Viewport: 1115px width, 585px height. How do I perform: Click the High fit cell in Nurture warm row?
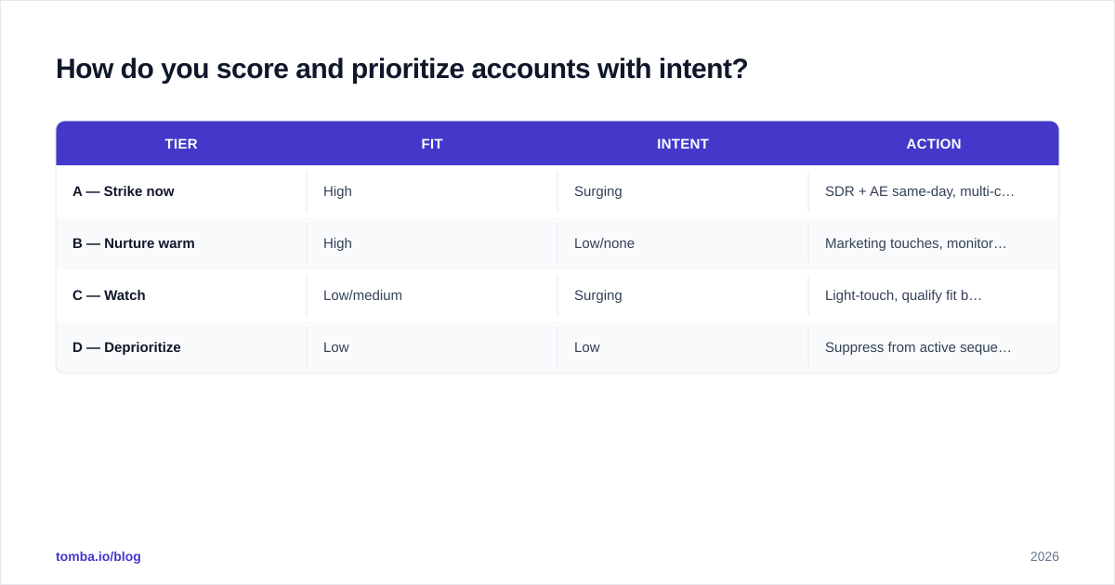pos(432,243)
